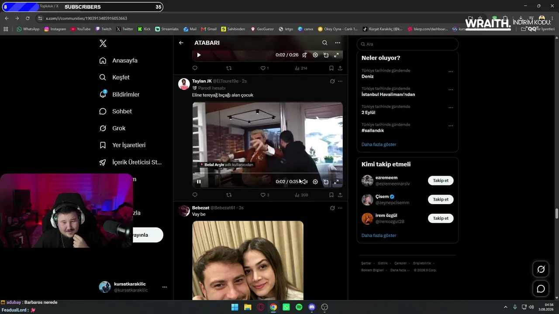Screen dimensions: 559x314
Task: Open floating chat messages button
Action: click(541, 289)
